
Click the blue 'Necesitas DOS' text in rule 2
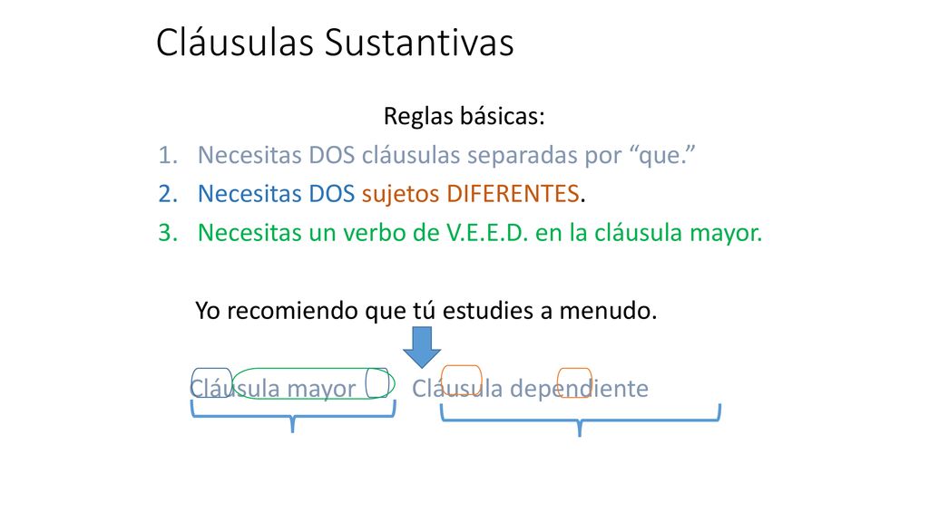276,194
